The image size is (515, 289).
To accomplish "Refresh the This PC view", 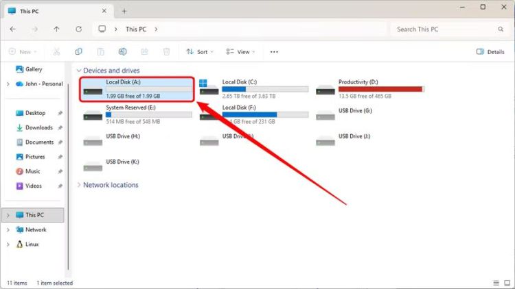I will tap(78, 29).
